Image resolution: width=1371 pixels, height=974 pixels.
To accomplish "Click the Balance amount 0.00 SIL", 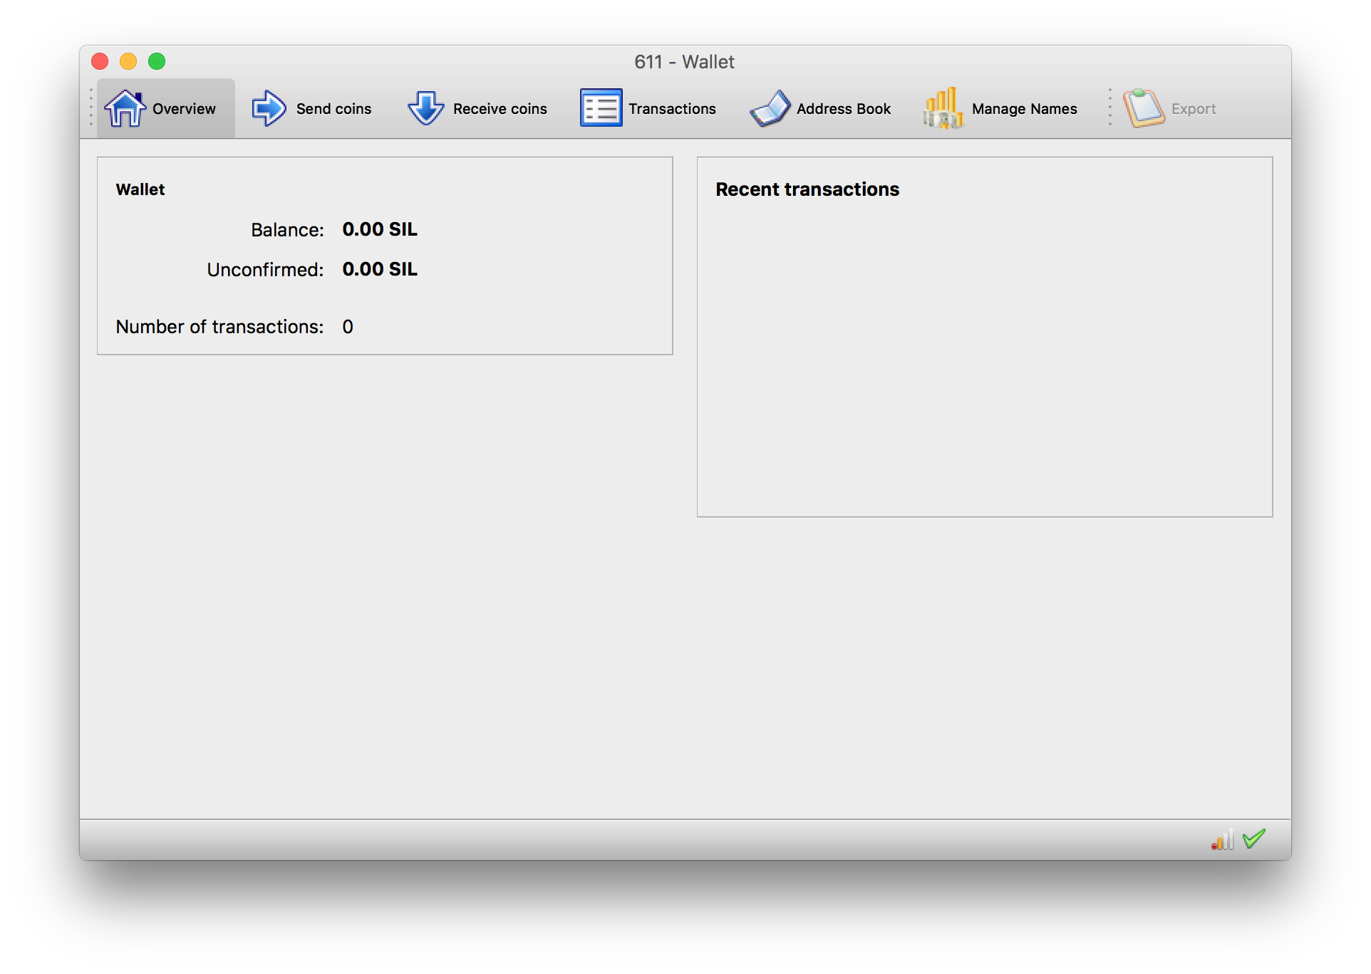I will click(380, 229).
